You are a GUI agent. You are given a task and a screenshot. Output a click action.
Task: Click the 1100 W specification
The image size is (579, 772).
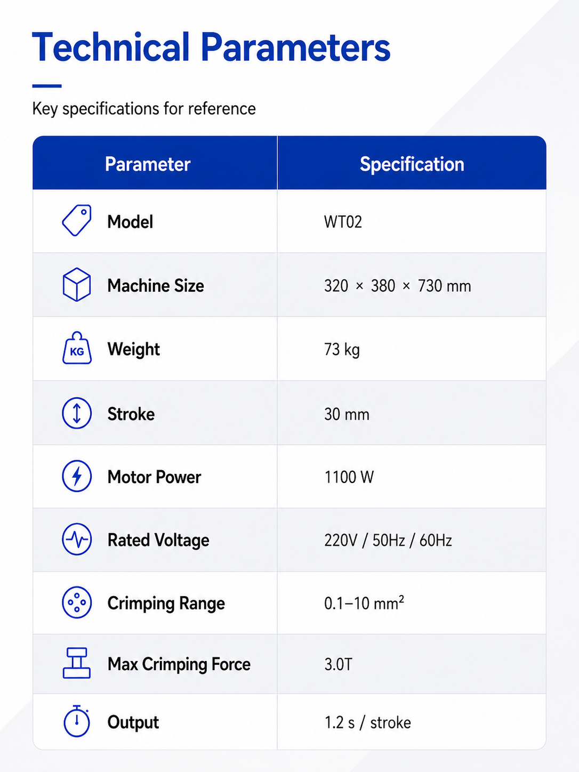tap(349, 477)
